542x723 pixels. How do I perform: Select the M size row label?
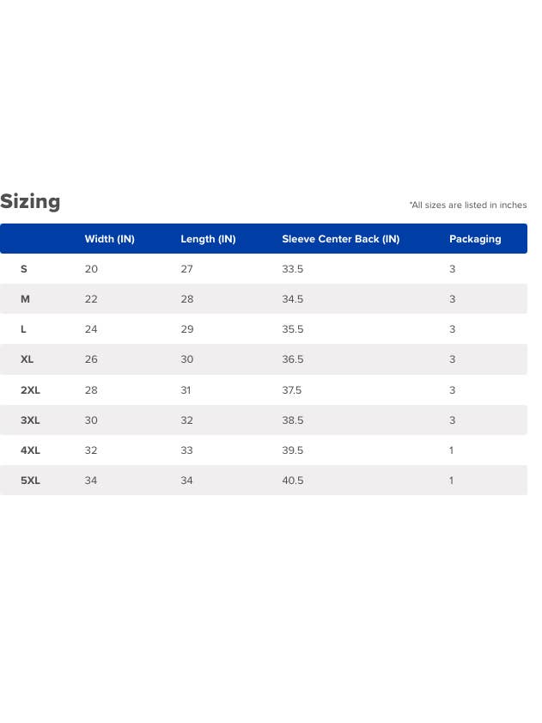[x=25, y=299]
